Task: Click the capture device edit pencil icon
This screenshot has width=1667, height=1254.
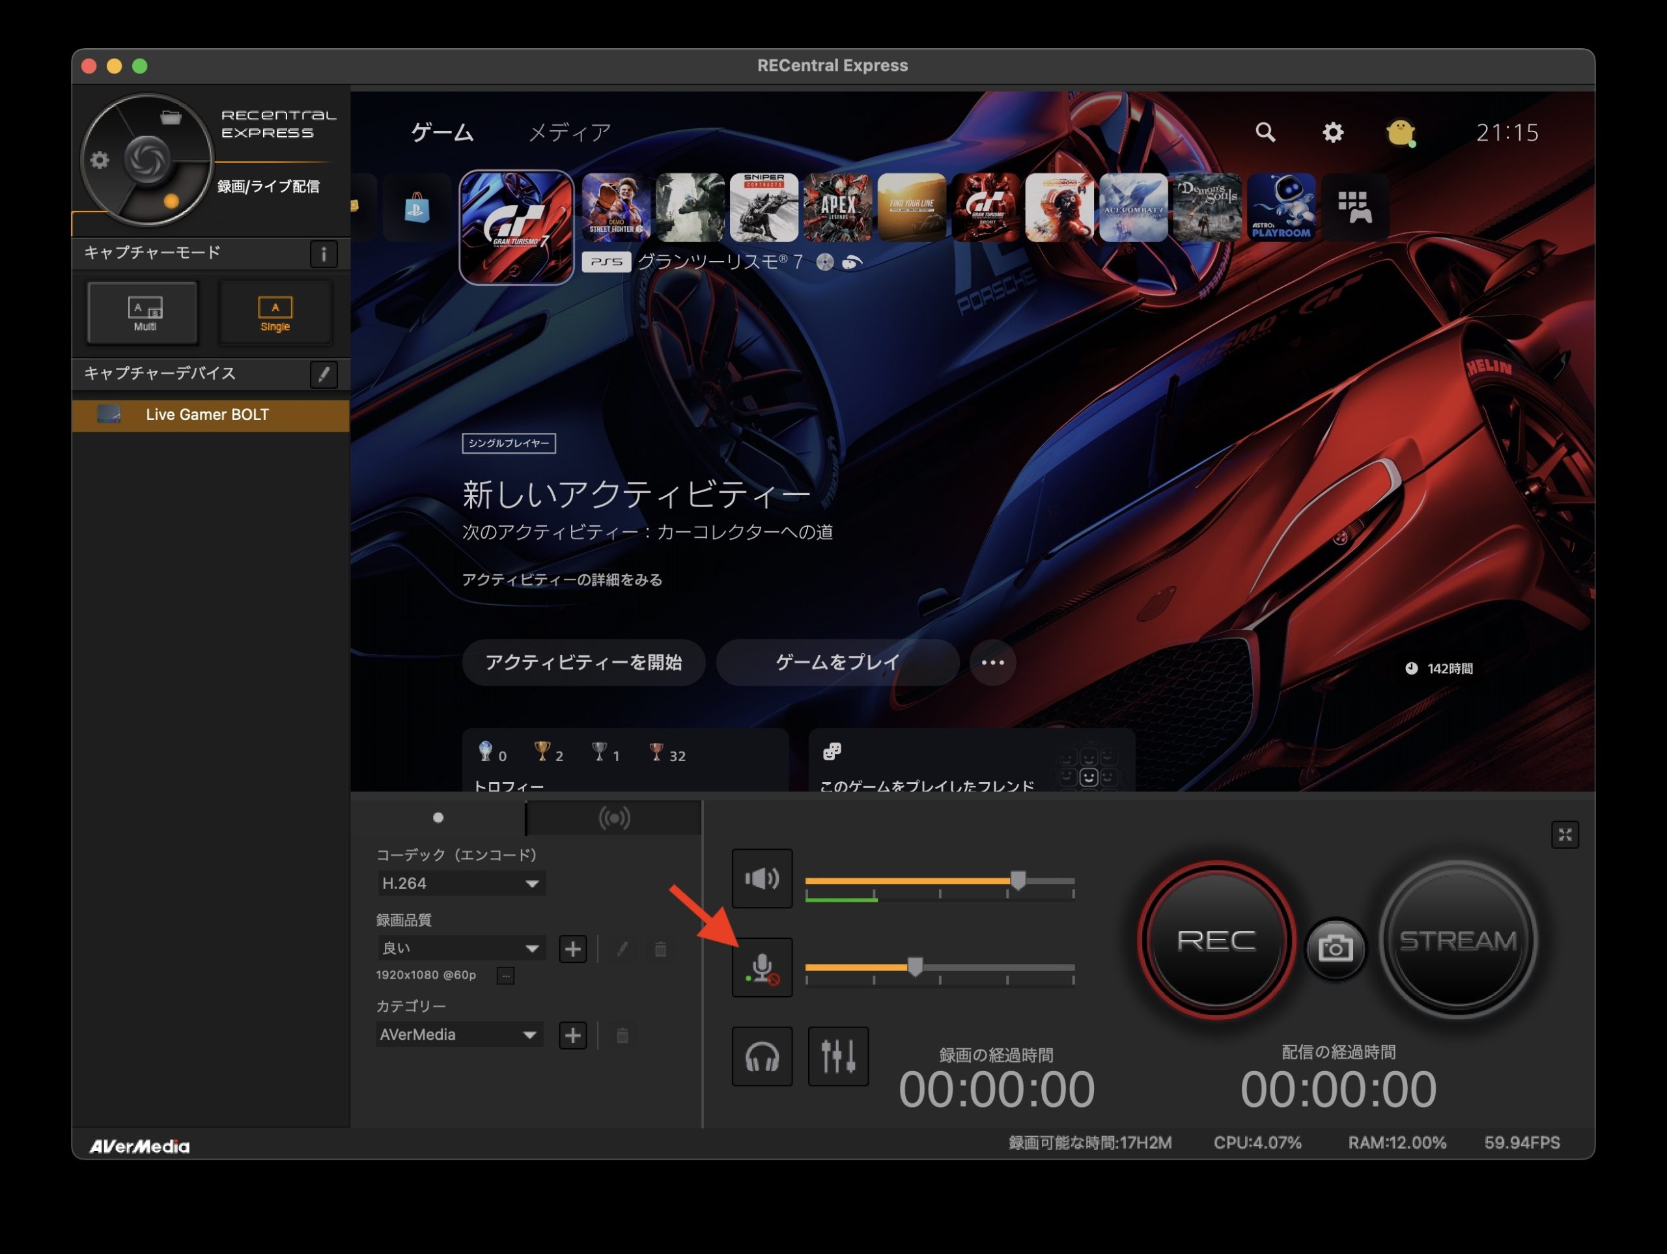Action: tap(323, 374)
